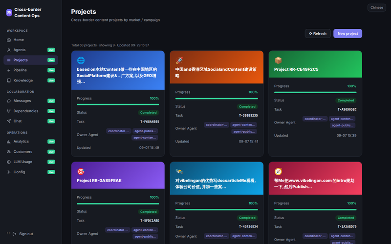
Task: Open Dependencies under Collaboration
Action: pos(31,111)
